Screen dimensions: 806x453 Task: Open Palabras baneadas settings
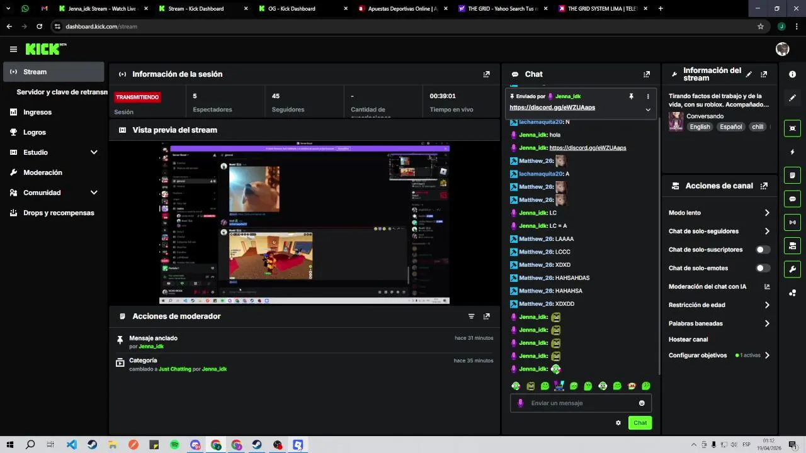coord(719,323)
